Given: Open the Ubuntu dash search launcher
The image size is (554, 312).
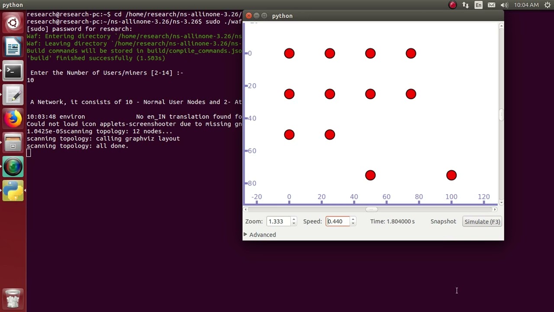Looking at the screenshot, I should click(x=13, y=23).
